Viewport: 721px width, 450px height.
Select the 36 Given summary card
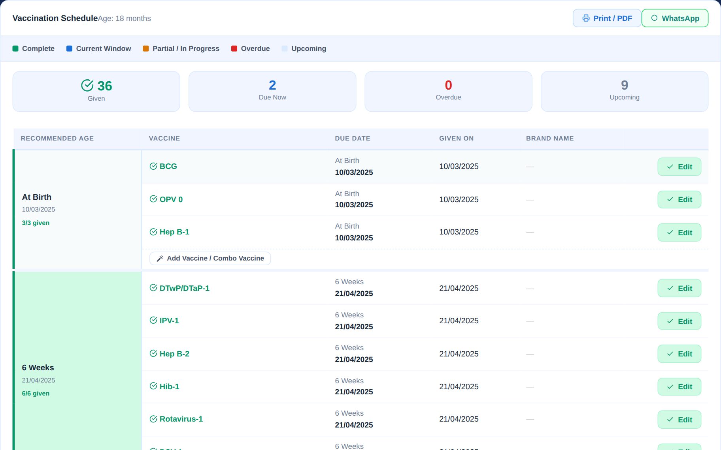coord(96,92)
